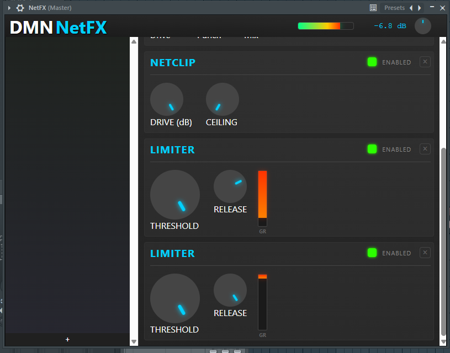This screenshot has width=450, height=353.
Task: Click the second LIMITER GR meter
Action: coord(262,302)
